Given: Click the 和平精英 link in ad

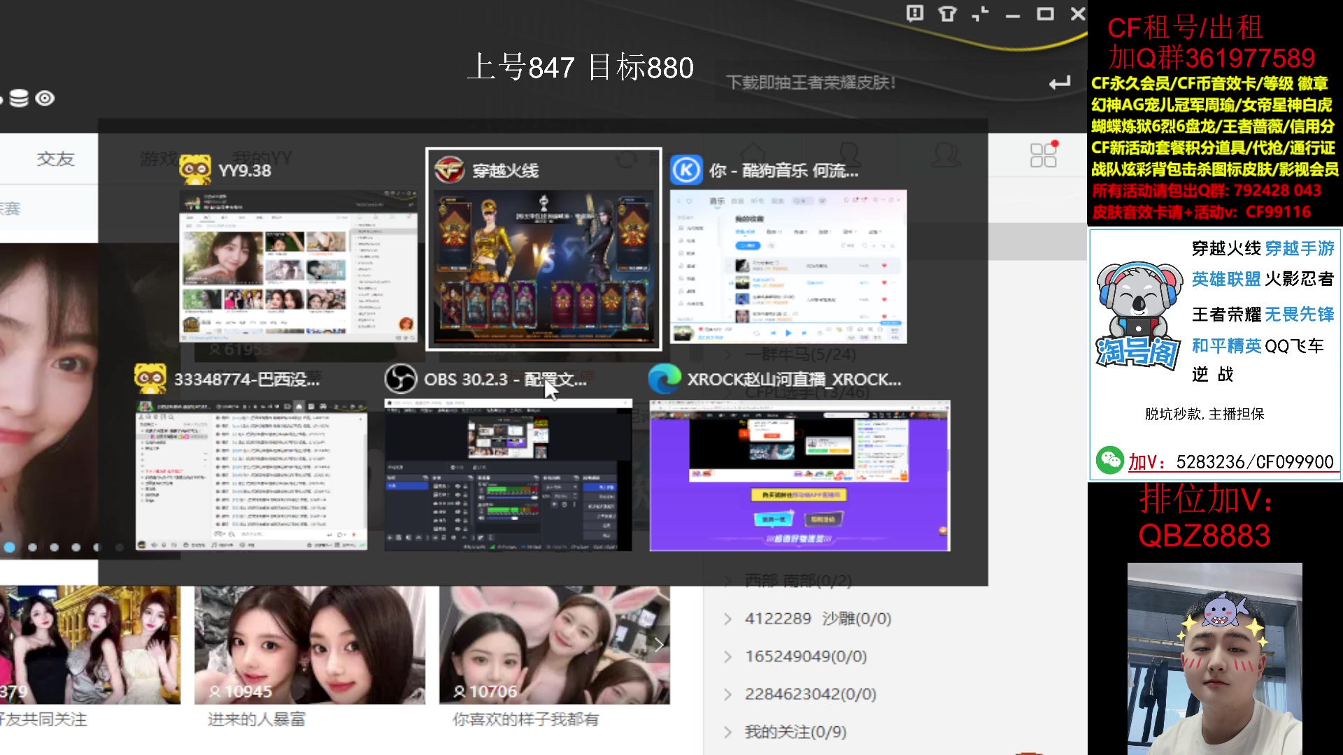Looking at the screenshot, I should pos(1226,345).
